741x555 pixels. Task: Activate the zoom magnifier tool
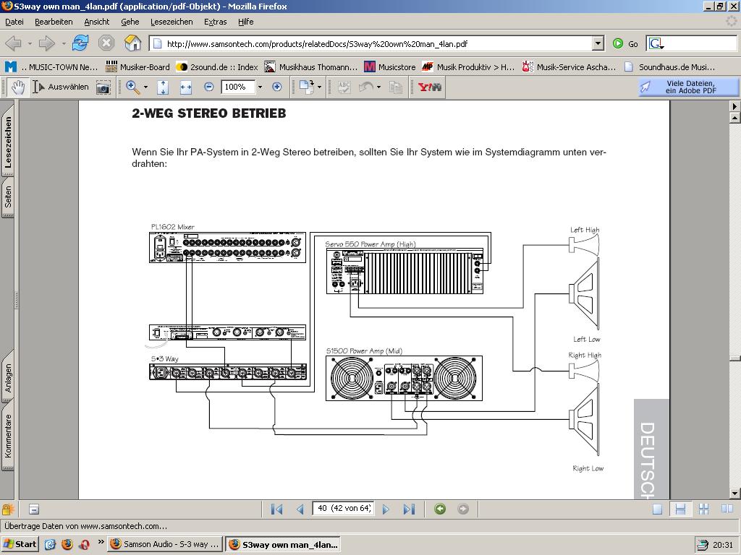[x=133, y=87]
